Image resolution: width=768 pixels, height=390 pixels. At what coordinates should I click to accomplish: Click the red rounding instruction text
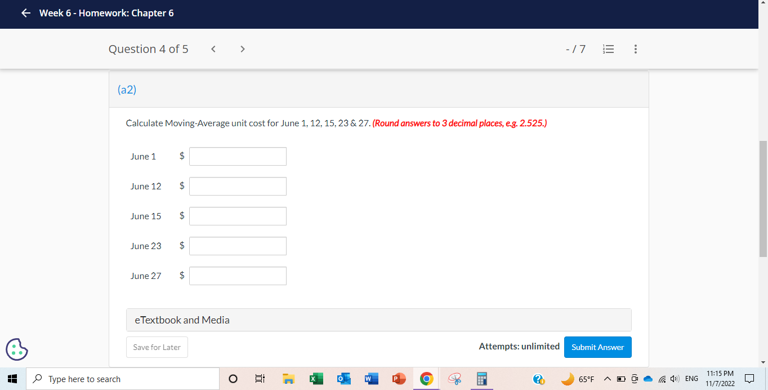459,123
